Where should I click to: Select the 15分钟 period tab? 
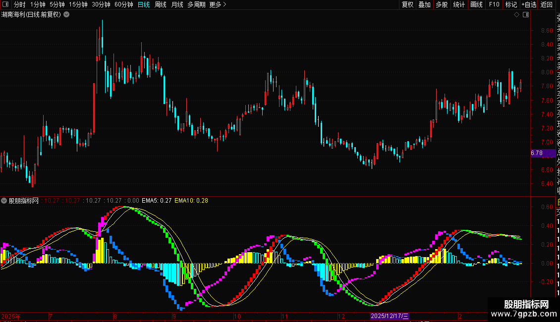[78, 4]
